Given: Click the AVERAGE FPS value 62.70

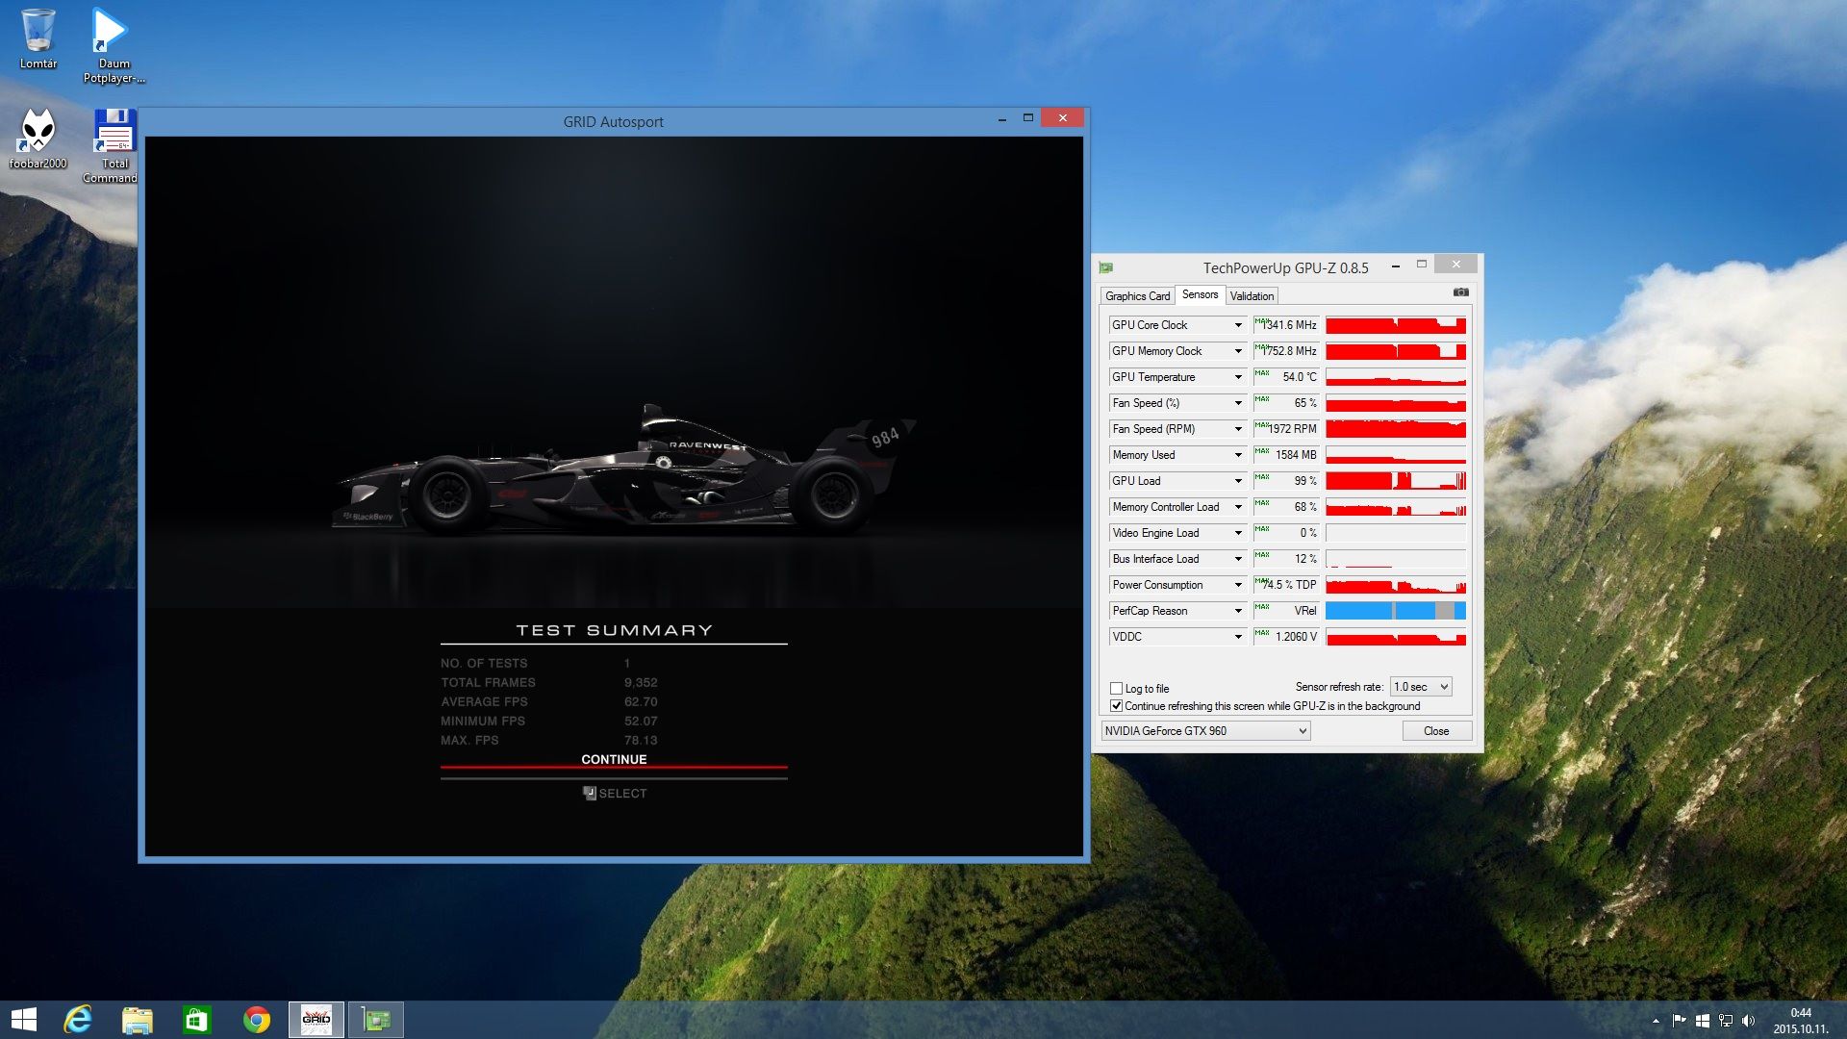Looking at the screenshot, I should [641, 702].
